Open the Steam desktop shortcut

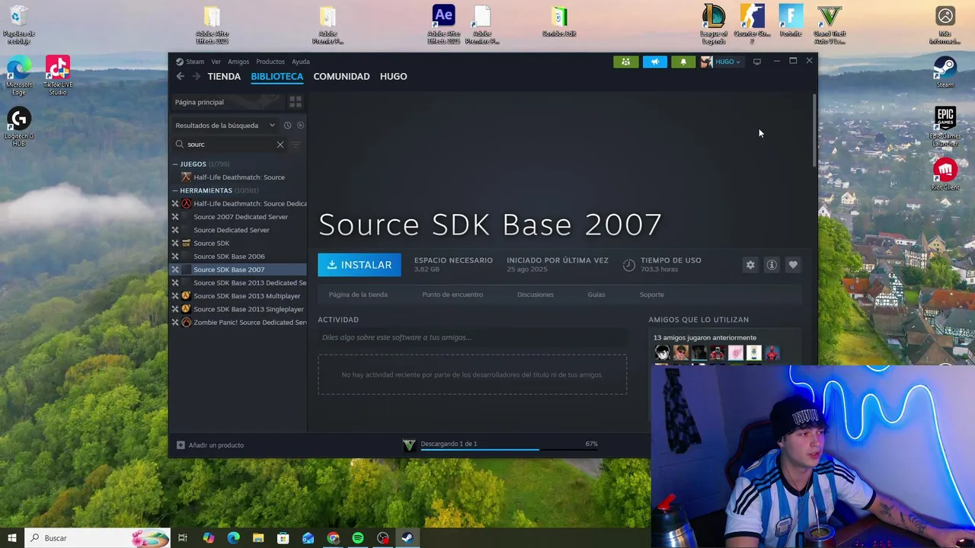[945, 72]
